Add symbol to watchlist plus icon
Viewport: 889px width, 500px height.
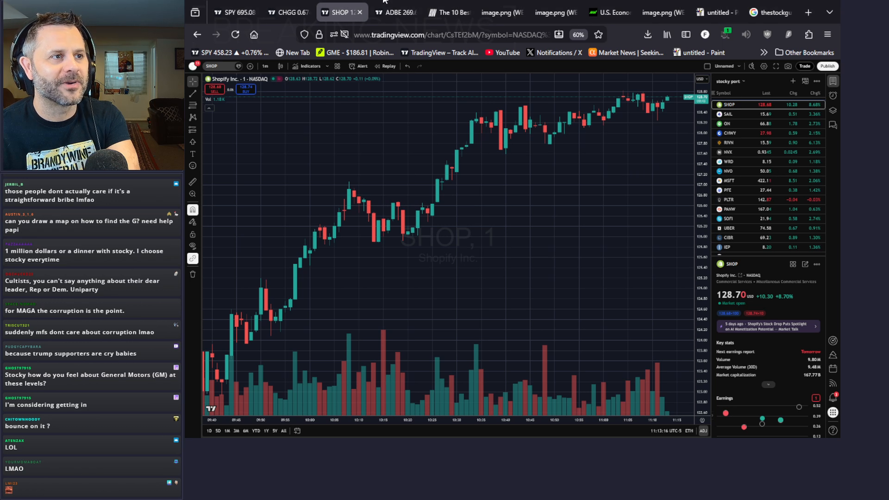pyautogui.click(x=793, y=81)
